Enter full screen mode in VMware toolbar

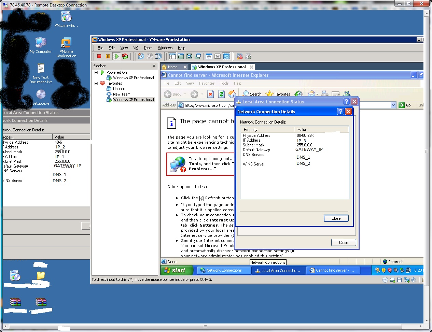click(x=189, y=56)
